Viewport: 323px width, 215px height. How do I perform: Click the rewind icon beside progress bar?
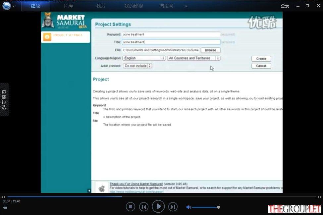3,197
